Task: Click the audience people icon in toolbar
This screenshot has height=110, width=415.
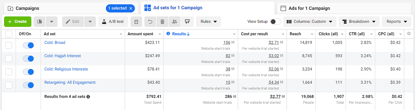Action: point(174,22)
